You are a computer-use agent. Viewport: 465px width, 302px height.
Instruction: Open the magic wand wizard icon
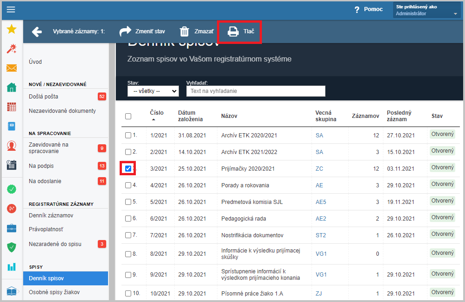tap(12, 49)
